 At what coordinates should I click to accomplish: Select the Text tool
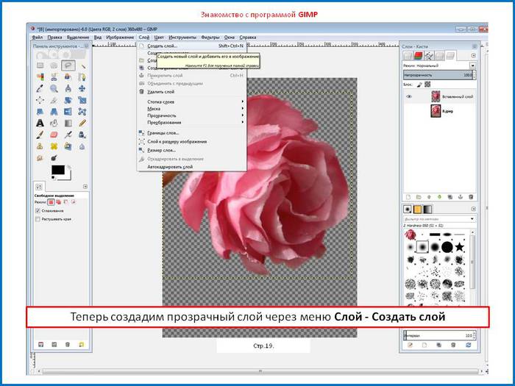(x=40, y=123)
